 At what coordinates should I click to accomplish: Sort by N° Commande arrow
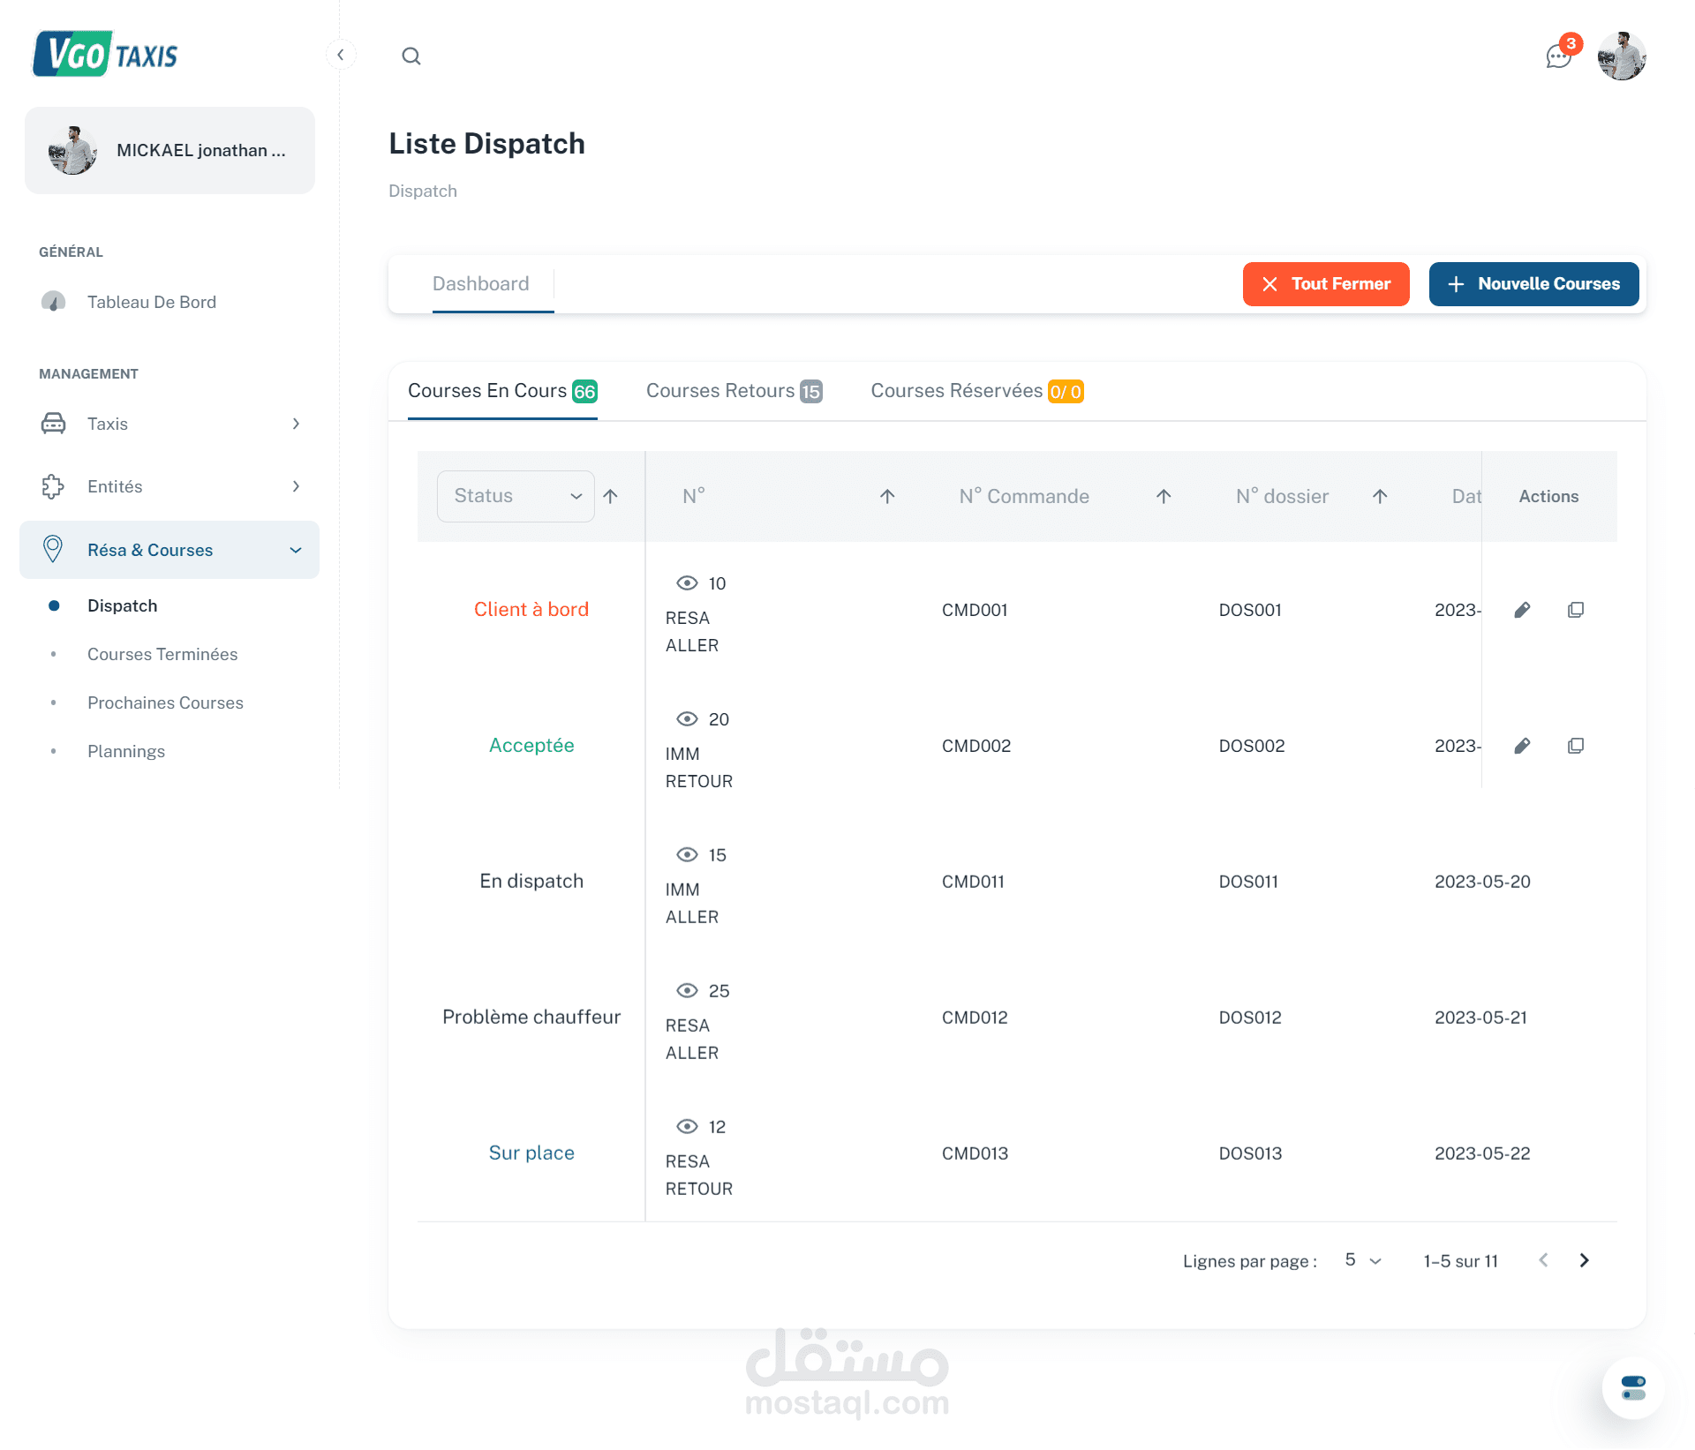1164,496
